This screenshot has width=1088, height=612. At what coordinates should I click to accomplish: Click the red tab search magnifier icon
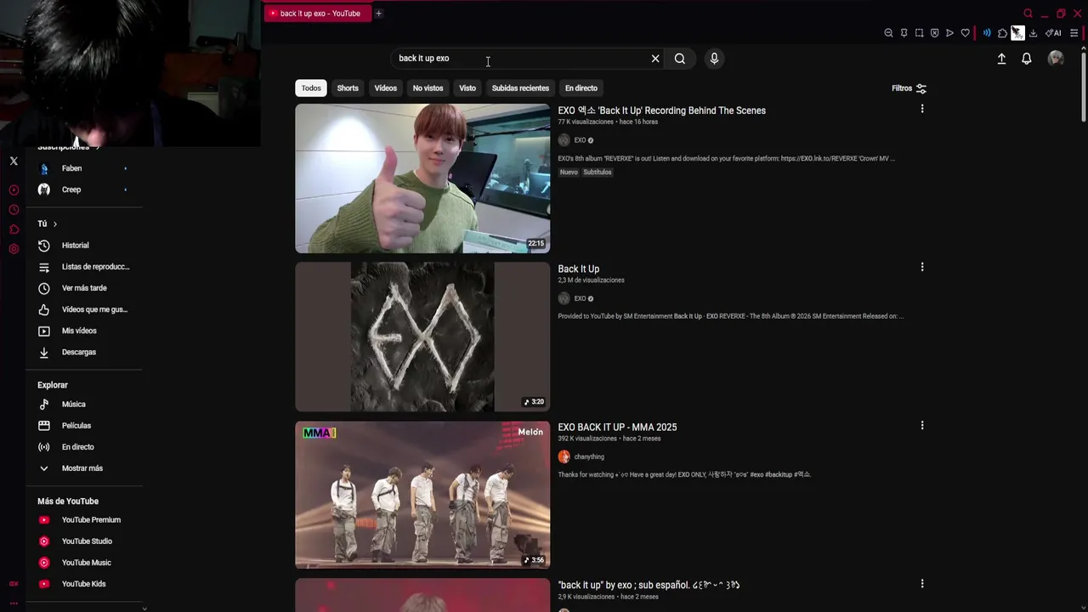[x=1028, y=14]
